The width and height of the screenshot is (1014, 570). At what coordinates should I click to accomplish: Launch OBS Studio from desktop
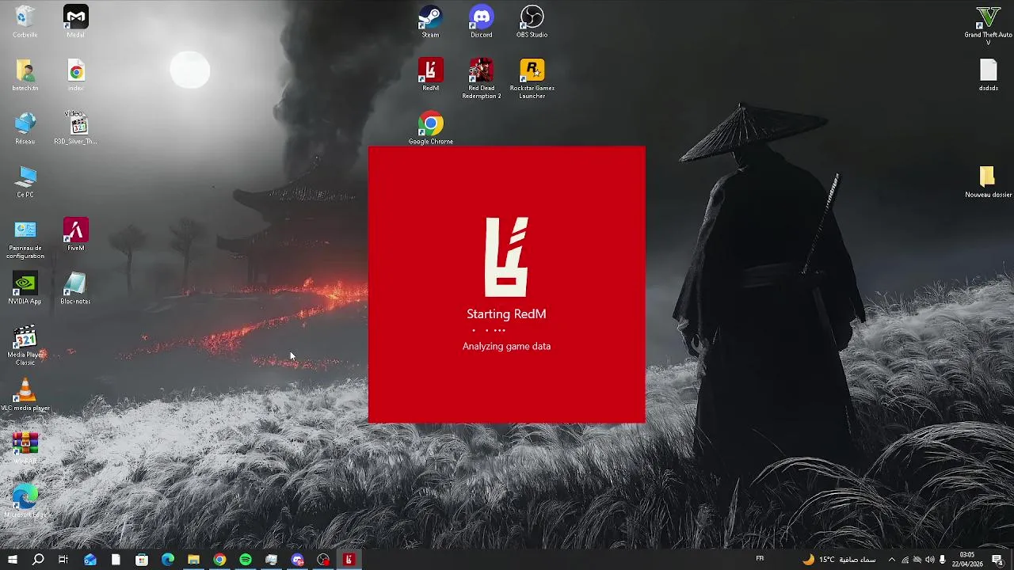point(532,21)
